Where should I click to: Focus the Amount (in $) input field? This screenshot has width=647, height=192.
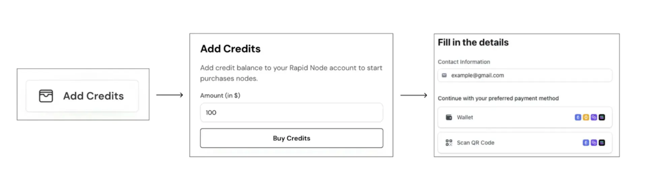point(292,112)
